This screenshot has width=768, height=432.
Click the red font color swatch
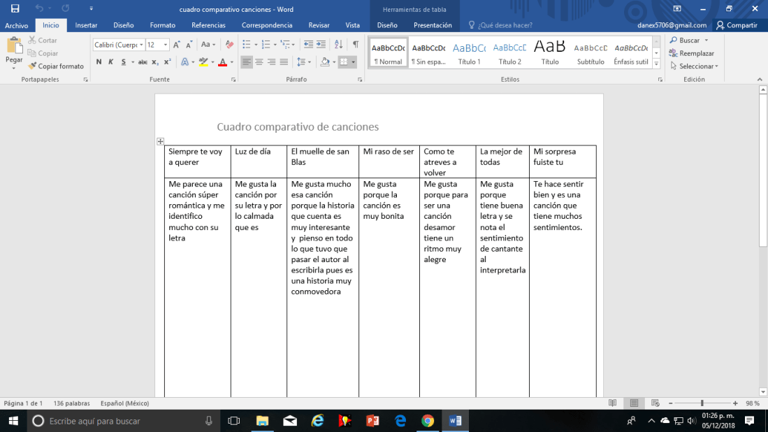(222, 62)
